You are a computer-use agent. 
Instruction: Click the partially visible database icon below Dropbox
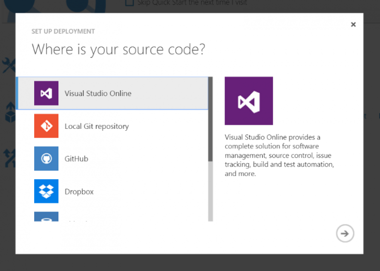(46, 217)
